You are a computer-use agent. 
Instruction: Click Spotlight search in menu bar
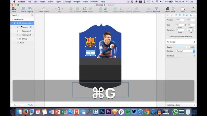point(187,2)
